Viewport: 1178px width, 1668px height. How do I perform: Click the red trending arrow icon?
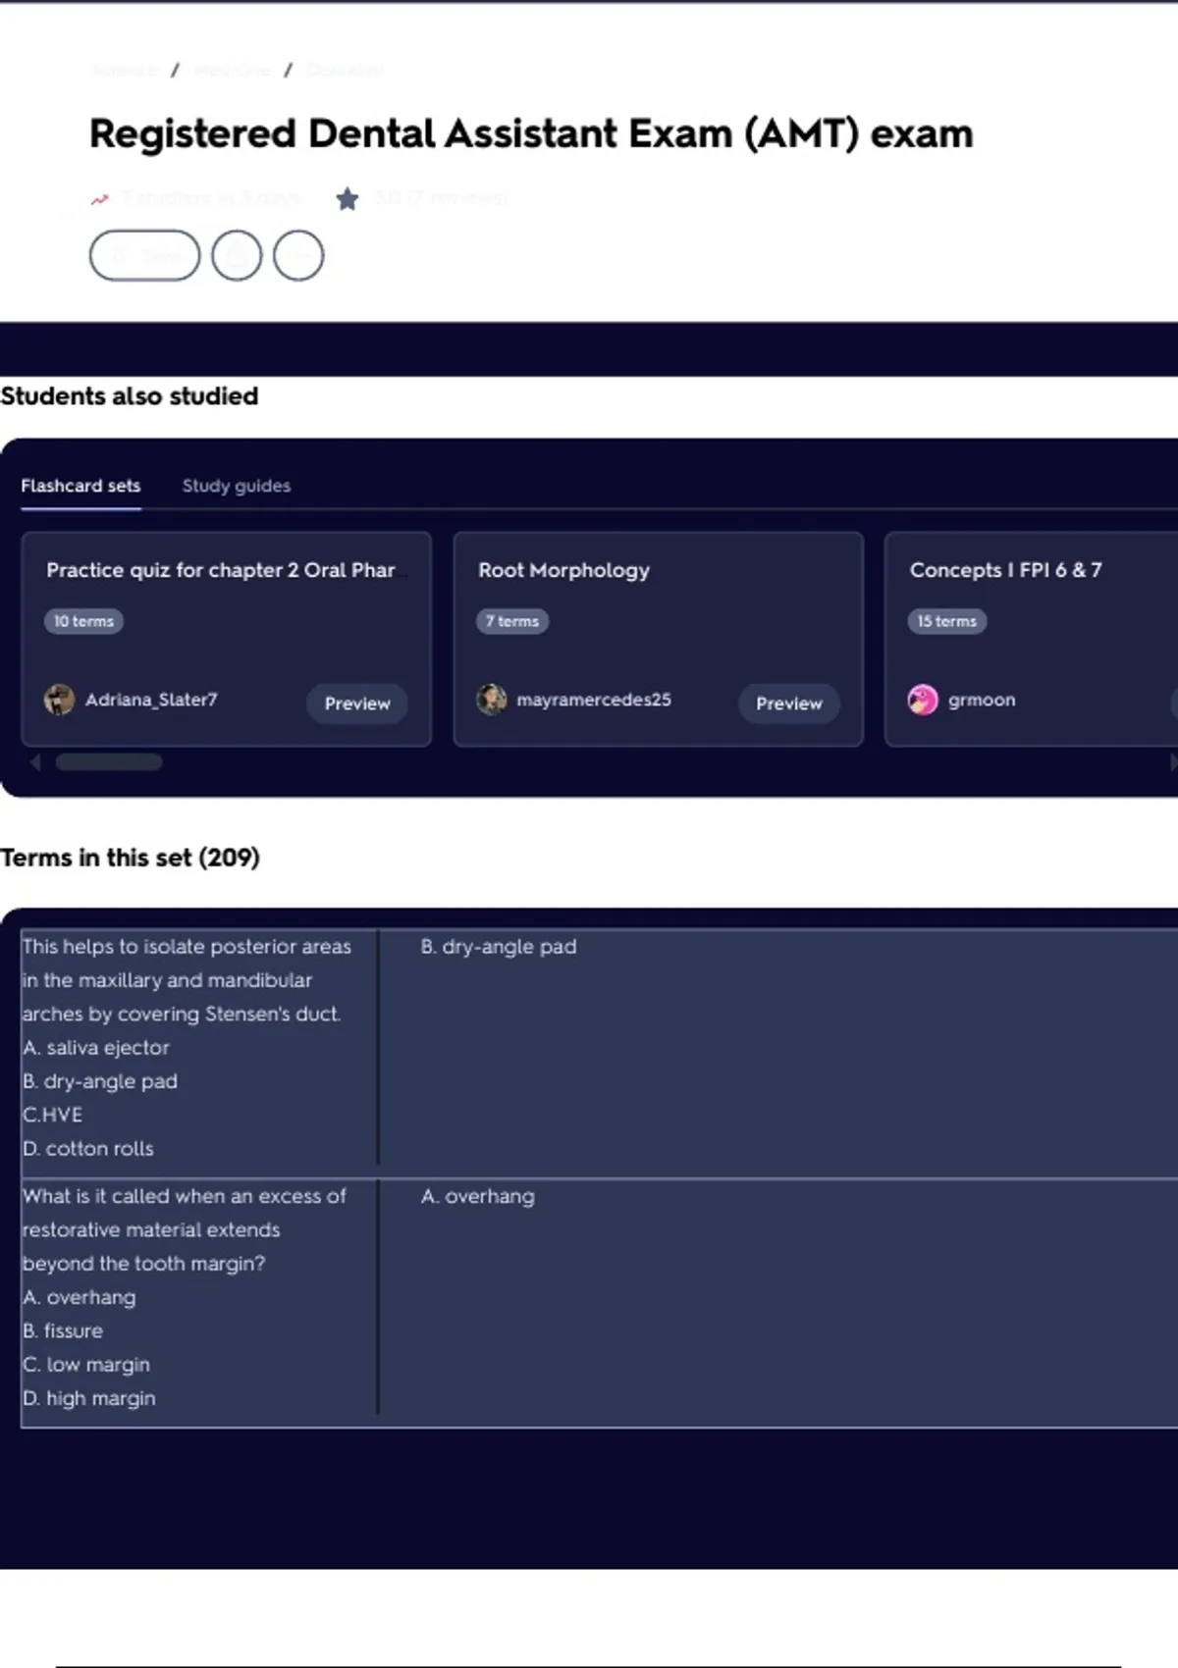[100, 199]
